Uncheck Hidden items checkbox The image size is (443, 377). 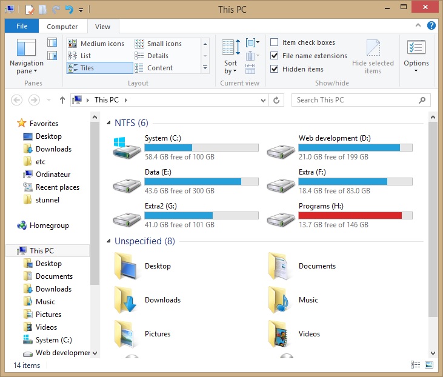point(275,69)
